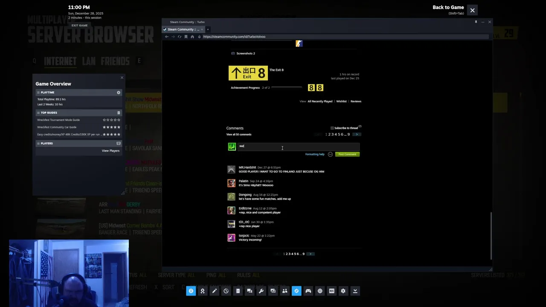The image size is (546, 307).
Task: Open Wreckfest Community Car Guide
Action: click(57, 127)
